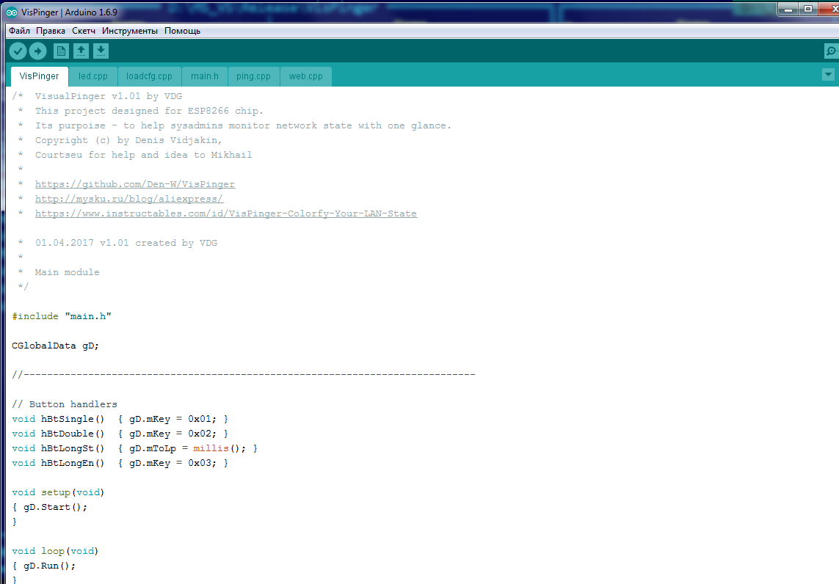Click the '01.04.2017 v1.01 created by VDG' line
This screenshot has height=584, width=839.
click(x=126, y=243)
